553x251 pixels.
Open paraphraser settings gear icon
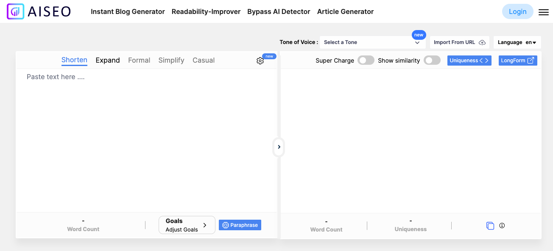260,61
